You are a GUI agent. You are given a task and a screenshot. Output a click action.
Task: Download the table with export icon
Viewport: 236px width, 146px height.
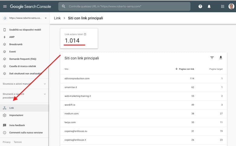[x=221, y=57]
